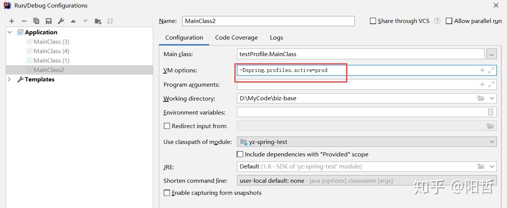Open the Logs tab
This screenshot has width=507, height=208.
point(276,38)
